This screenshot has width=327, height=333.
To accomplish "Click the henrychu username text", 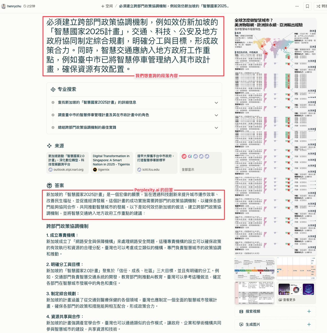I will (x=14, y=6).
